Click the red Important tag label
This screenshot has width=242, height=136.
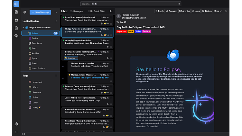point(121,32)
